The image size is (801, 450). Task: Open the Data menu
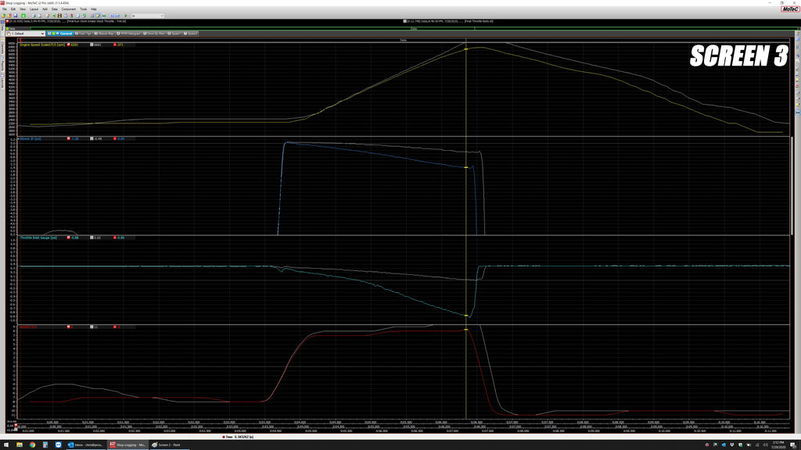(x=54, y=9)
